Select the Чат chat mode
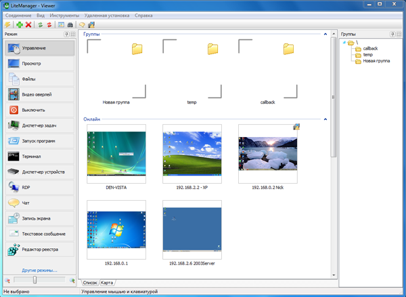Screen dimensions: 406x297 tap(40, 203)
